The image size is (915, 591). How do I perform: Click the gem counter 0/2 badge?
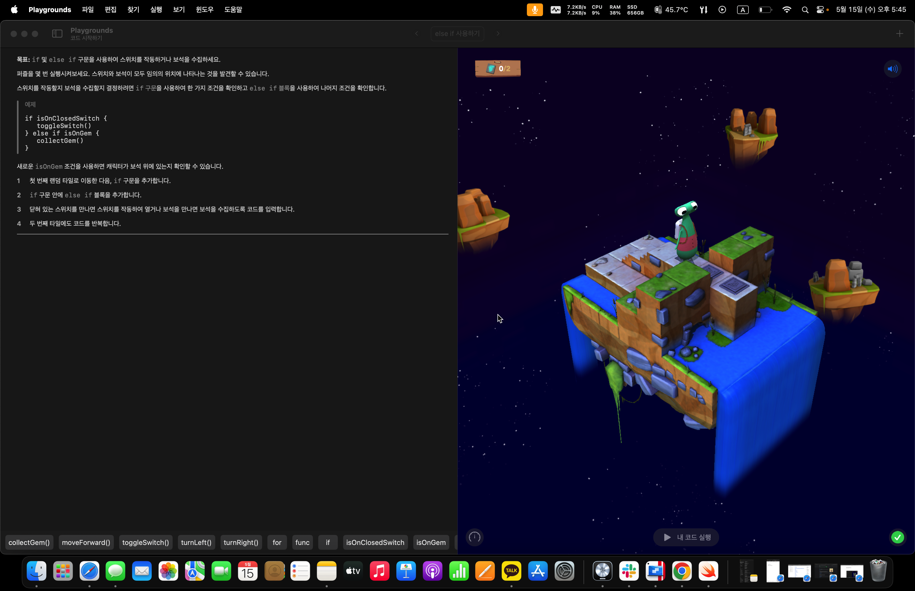click(x=498, y=69)
